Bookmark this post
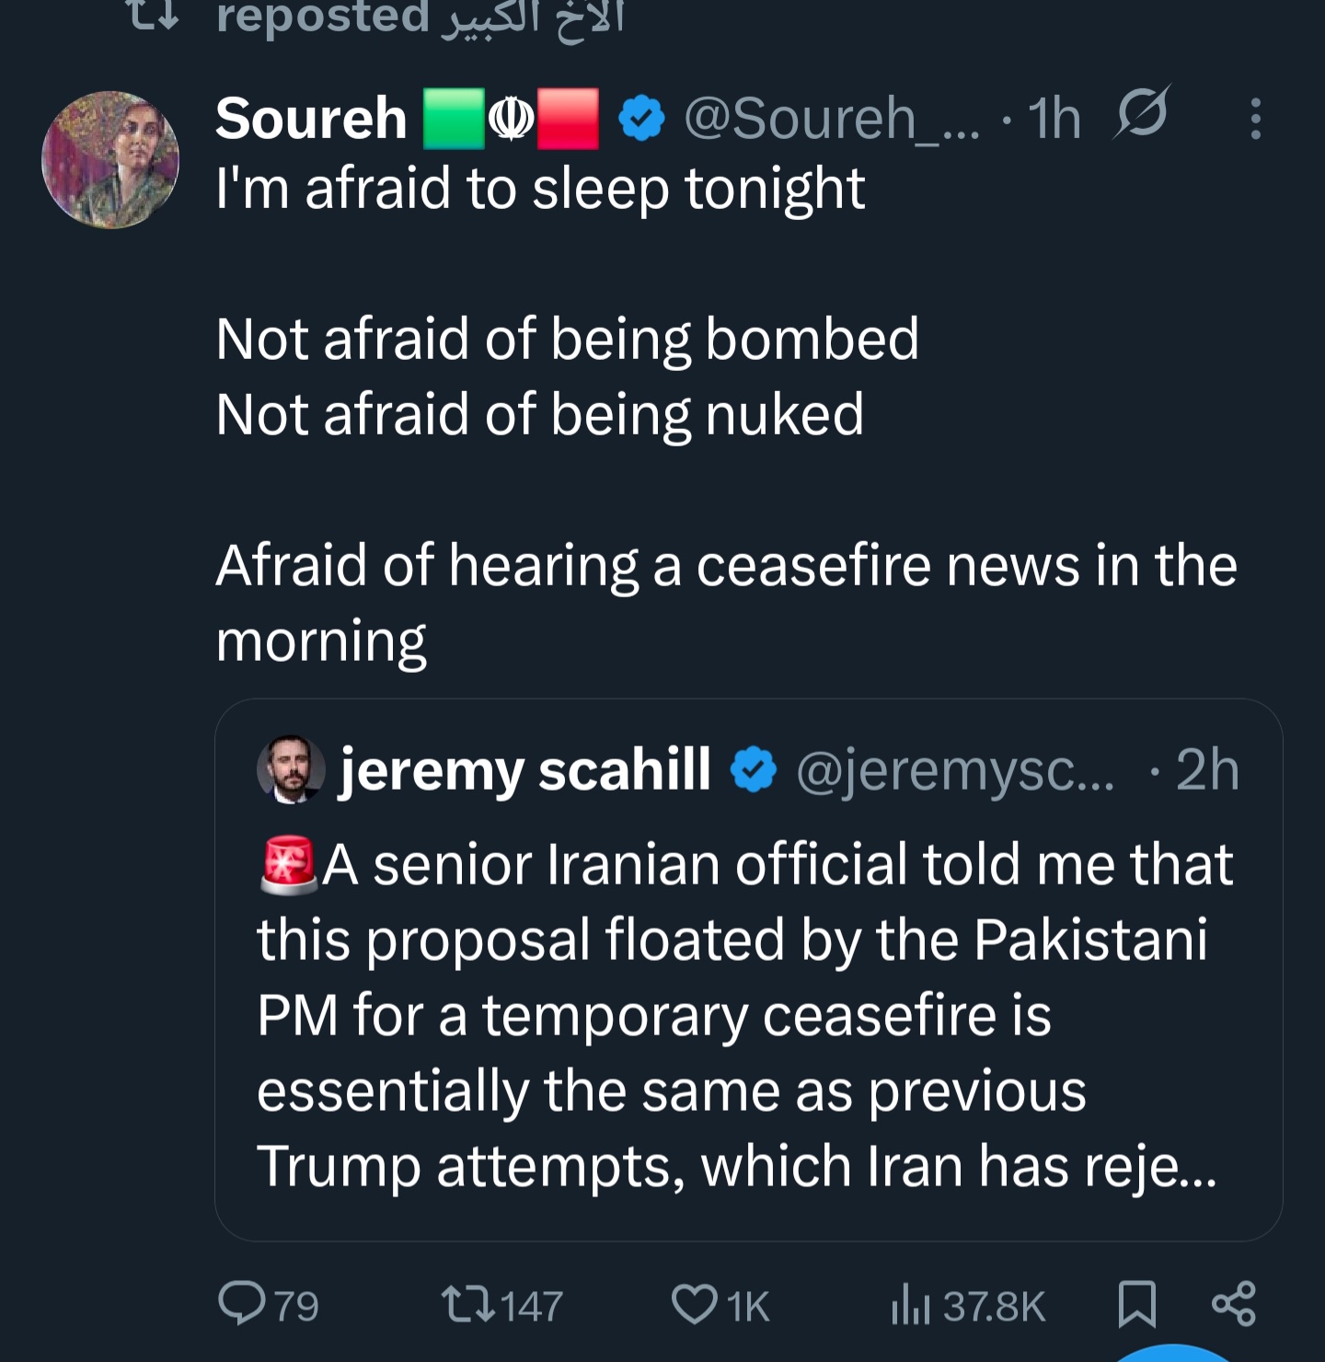The height and width of the screenshot is (1362, 1325). [x=1136, y=1304]
